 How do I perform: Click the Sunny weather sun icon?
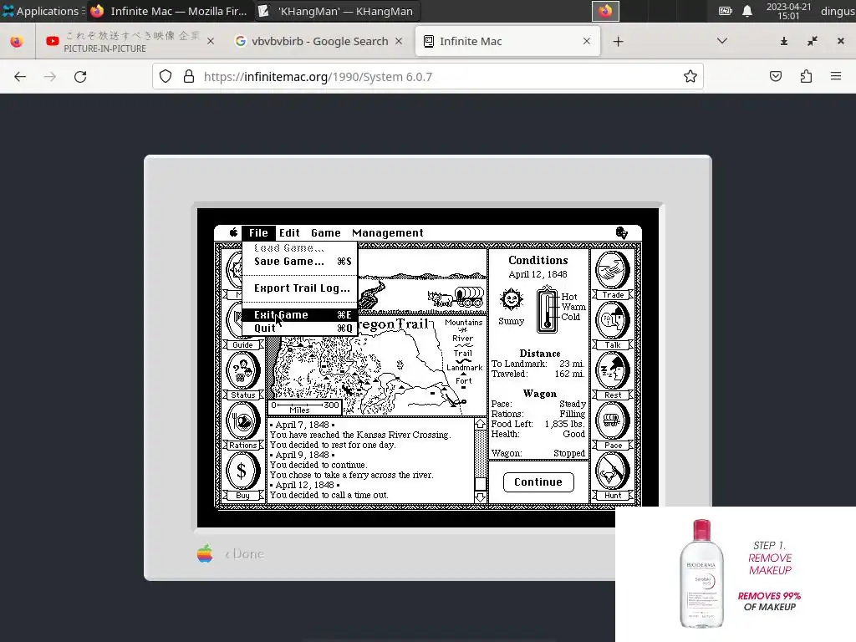[511, 300]
